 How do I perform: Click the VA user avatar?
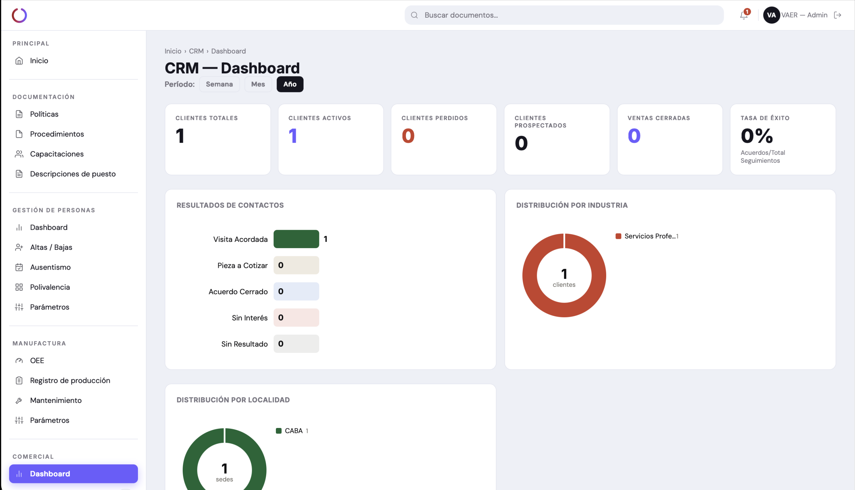pyautogui.click(x=771, y=15)
